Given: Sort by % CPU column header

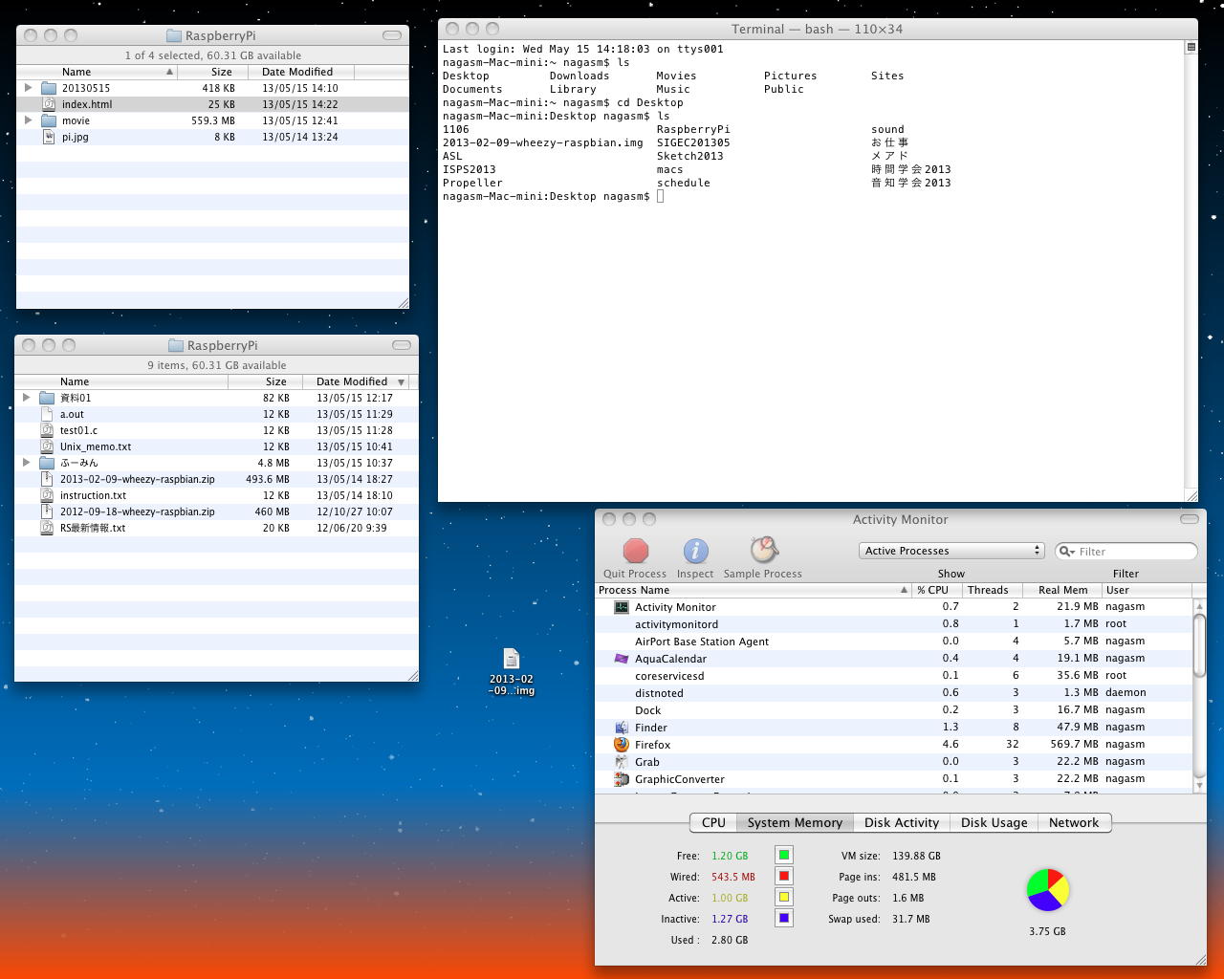Looking at the screenshot, I should pos(932,590).
